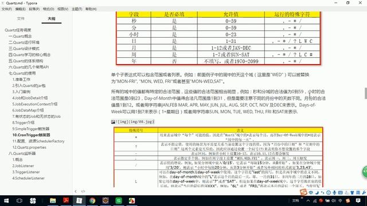Image resolution: width=367 pixels, height=206 pixels.
Task: Open green S spreadsheet taskbar app
Action: [119, 201]
